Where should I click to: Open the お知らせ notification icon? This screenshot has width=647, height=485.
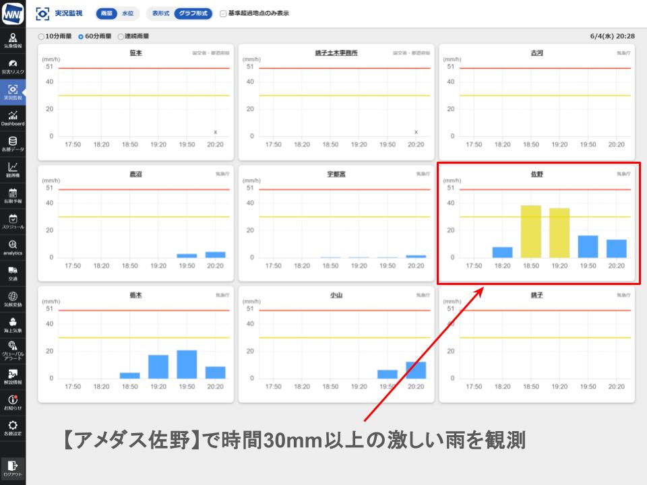pos(13,402)
